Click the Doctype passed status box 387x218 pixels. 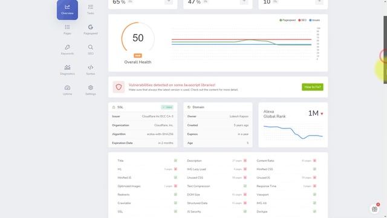click(x=314, y=211)
